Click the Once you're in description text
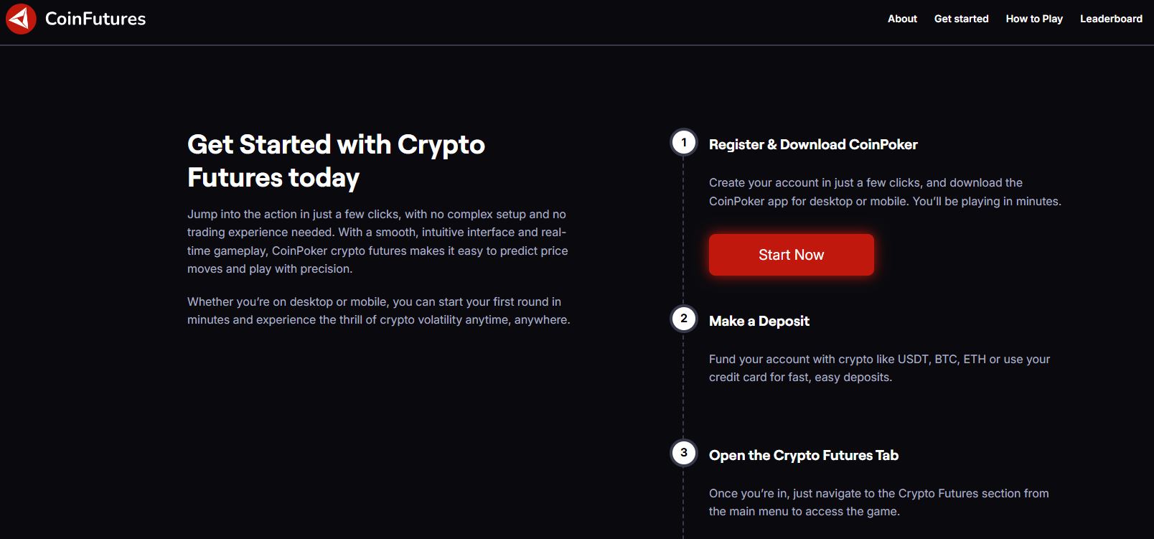The height and width of the screenshot is (539, 1154). click(879, 502)
